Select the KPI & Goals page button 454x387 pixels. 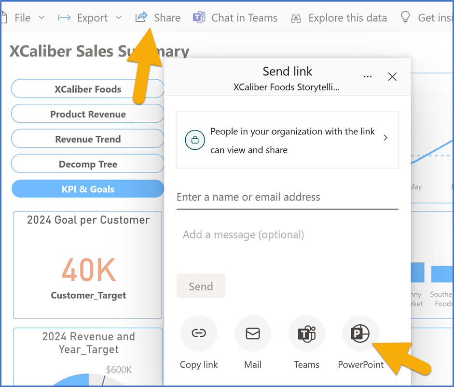[x=88, y=189]
